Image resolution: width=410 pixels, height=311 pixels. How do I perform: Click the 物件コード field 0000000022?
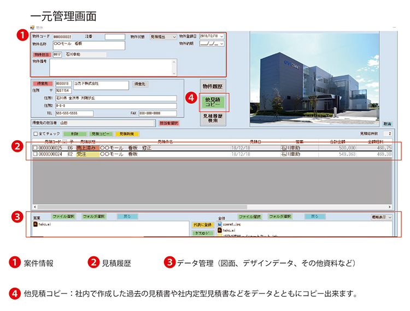click(x=62, y=37)
